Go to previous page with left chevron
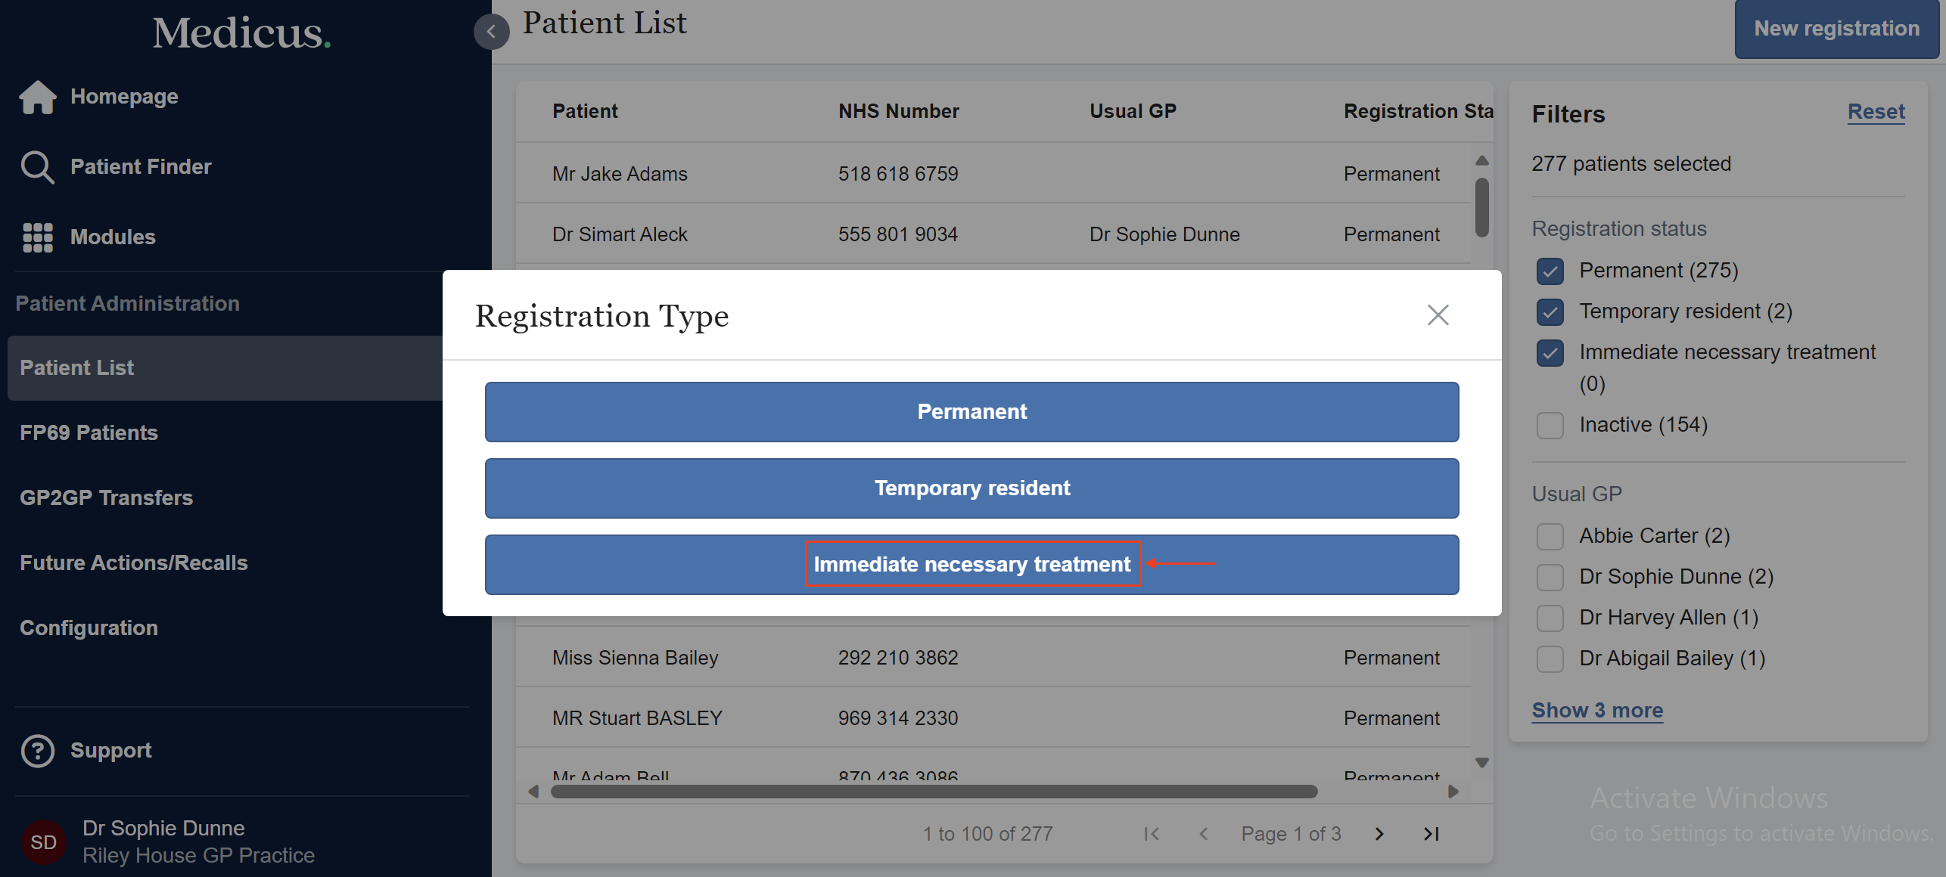 tap(1204, 833)
